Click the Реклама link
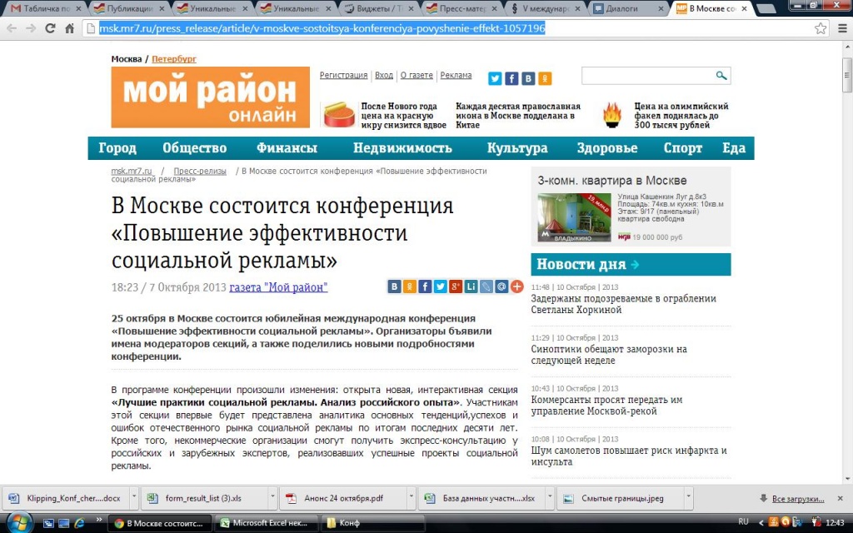The height and width of the screenshot is (533, 853). pyautogui.click(x=456, y=75)
